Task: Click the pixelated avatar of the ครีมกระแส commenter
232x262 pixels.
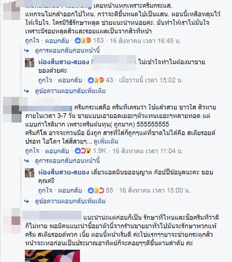Action: click(x=12, y=109)
